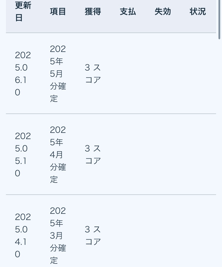Click the empty 支払 cell for 2025年4月分確定
Screen dimensions: 222x267
click(x=128, y=154)
